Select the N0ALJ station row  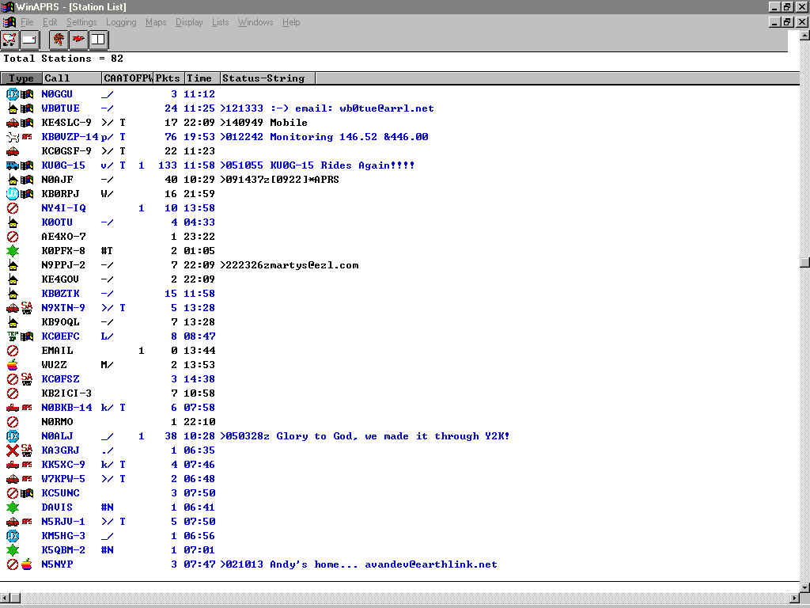tap(57, 436)
